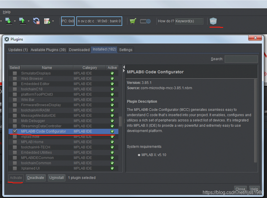Click the Hold in Reset refresh icon

point(36,21)
